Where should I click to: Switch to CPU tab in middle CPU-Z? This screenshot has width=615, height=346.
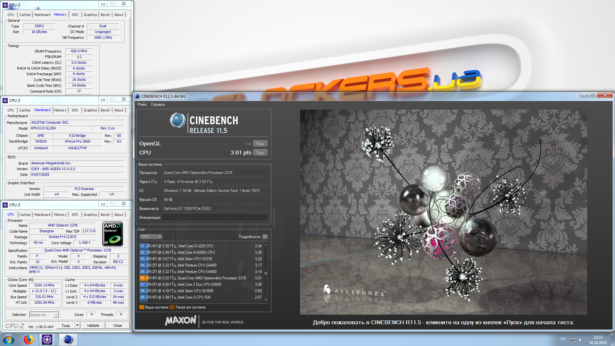coord(11,110)
